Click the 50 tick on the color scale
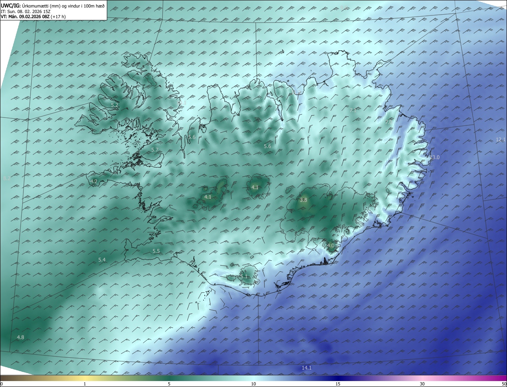The image size is (507, 387). 504,384
